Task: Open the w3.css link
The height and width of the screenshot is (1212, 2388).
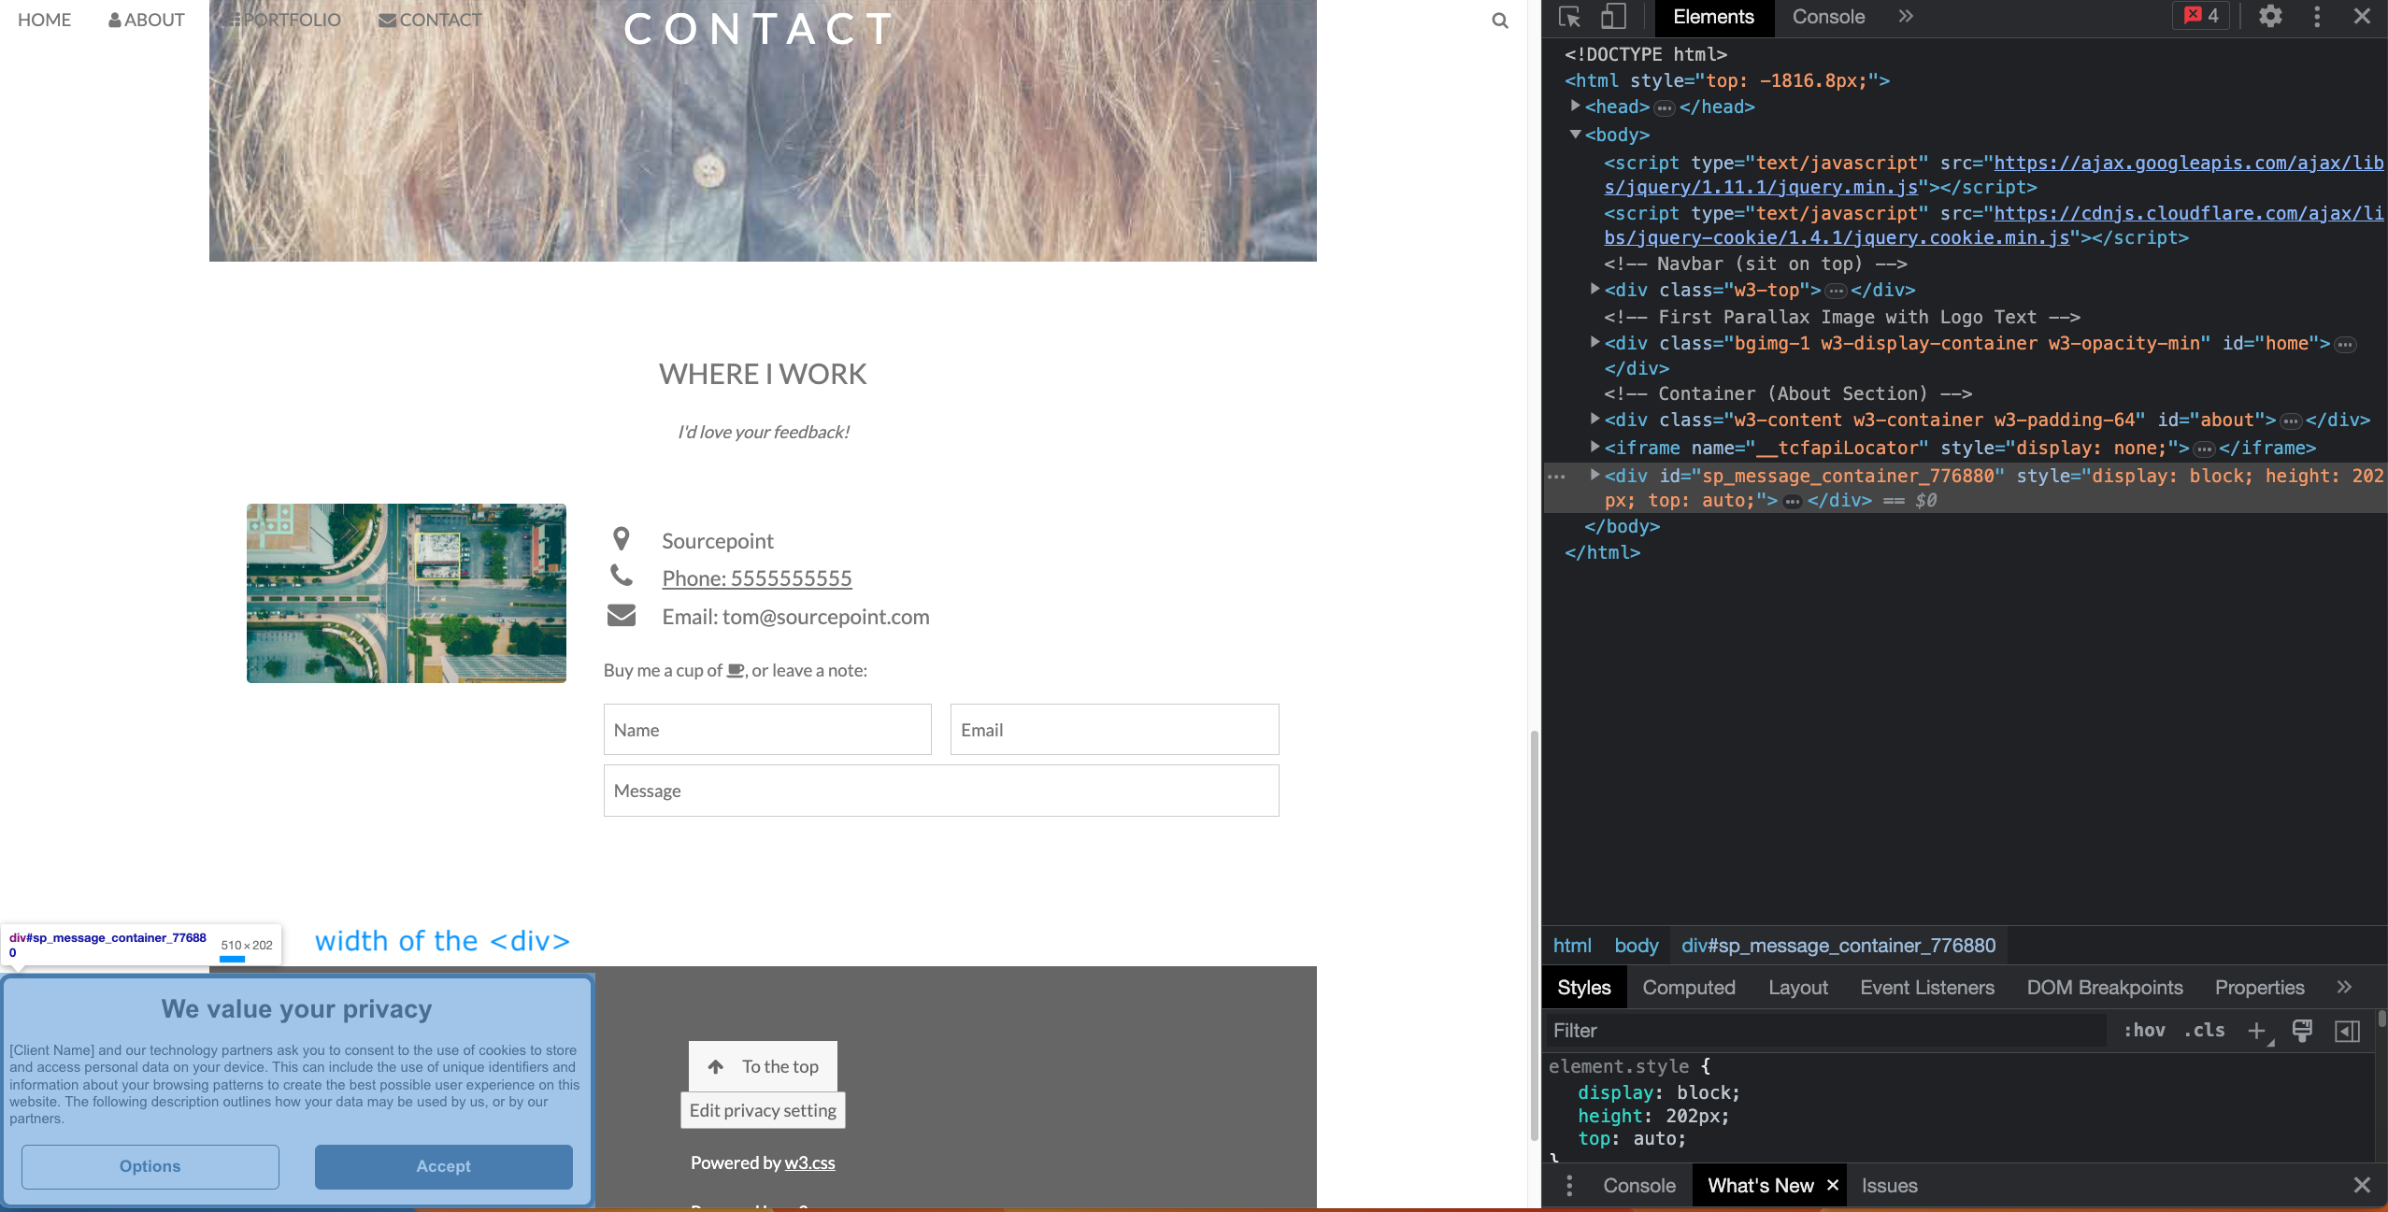Action: 809,1162
